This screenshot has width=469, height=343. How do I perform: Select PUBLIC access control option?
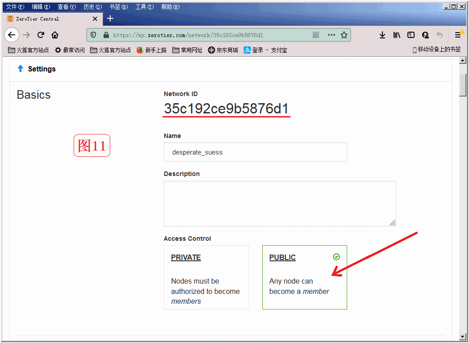(x=304, y=277)
